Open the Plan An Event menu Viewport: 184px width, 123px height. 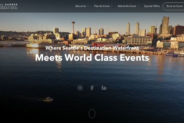pos(102,6)
